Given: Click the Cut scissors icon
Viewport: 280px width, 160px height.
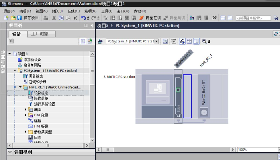Looking at the screenshot, I should (54, 18).
